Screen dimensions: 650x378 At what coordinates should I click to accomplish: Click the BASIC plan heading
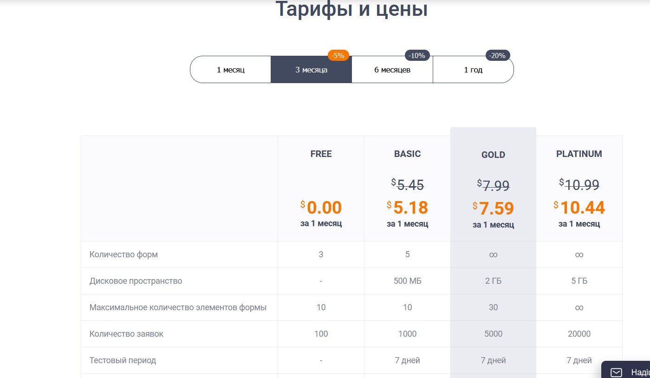(x=407, y=154)
